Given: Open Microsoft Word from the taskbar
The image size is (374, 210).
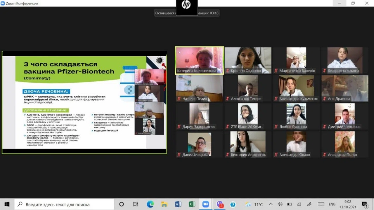Looking at the screenshot, I should click(x=178, y=204).
